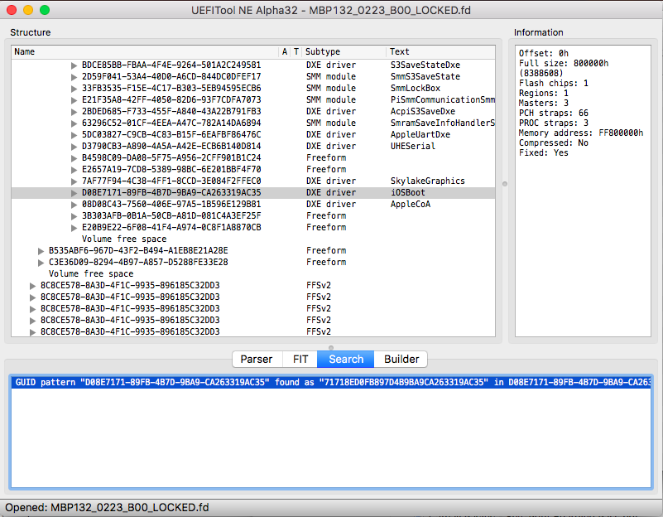Click the Text column header
663x517 pixels.
tap(440, 51)
